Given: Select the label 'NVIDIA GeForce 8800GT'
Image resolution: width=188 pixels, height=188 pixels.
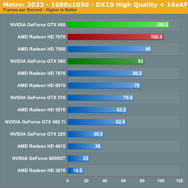Looking at the screenshot, I should 39,158.
